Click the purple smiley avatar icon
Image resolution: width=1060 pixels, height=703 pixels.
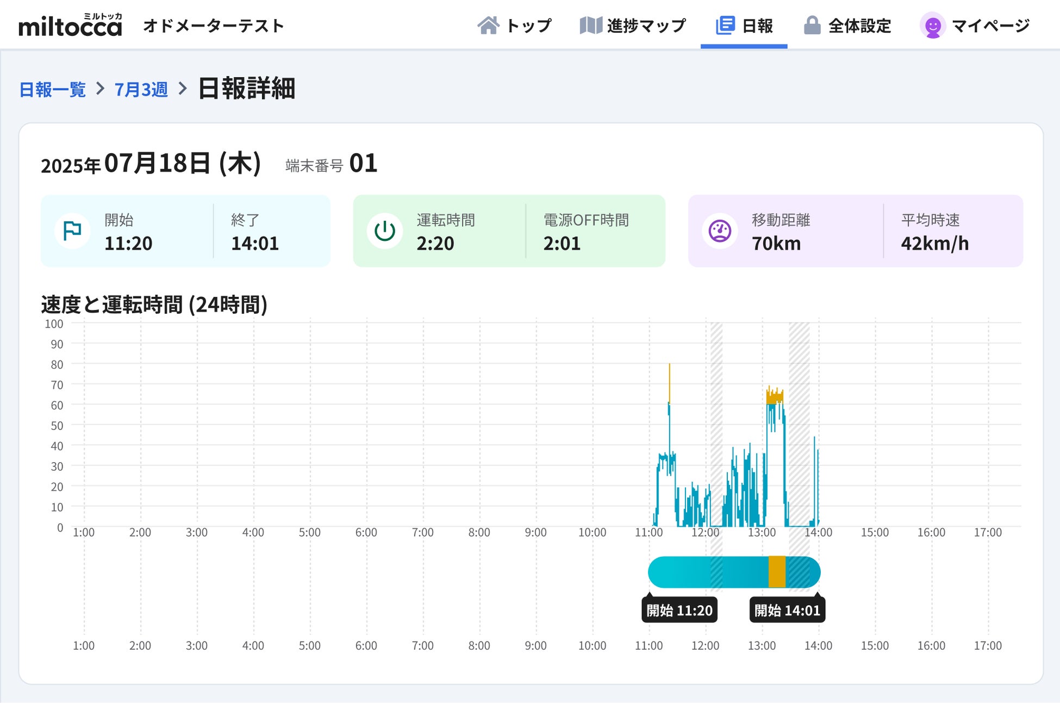click(933, 26)
